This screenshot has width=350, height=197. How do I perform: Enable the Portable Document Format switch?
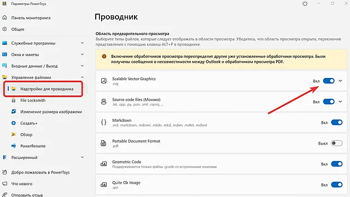[x=337, y=143]
